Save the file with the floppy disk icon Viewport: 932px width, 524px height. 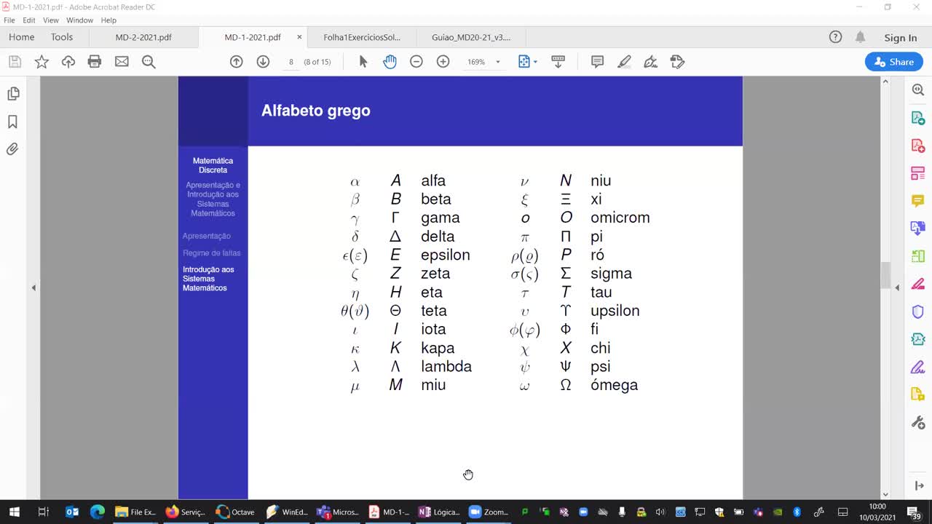[x=15, y=62]
